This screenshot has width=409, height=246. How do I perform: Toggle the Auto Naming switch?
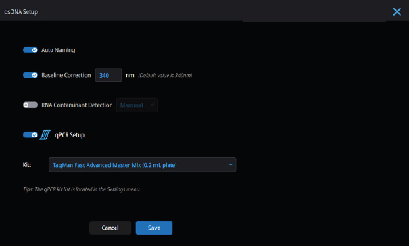point(30,50)
